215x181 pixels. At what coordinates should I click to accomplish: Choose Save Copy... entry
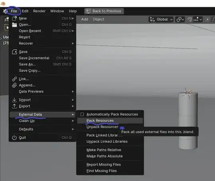[43, 70]
